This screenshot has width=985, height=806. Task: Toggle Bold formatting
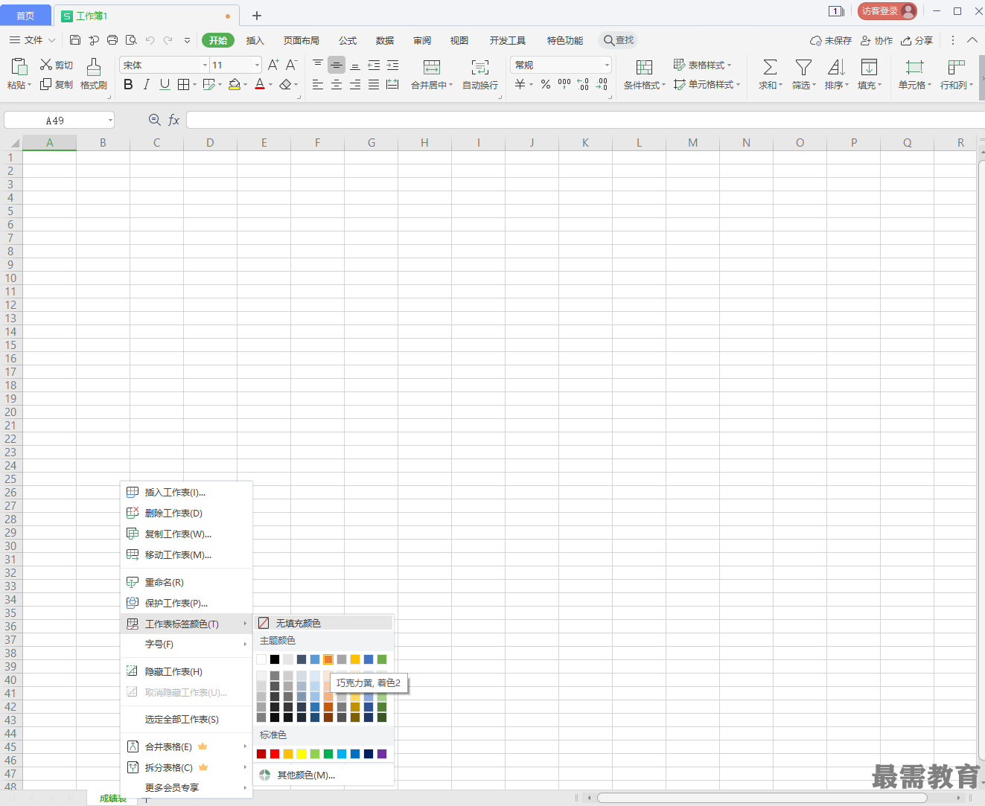click(128, 84)
